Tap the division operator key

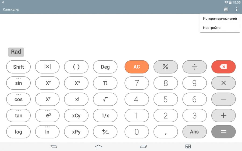pyautogui.click(x=194, y=67)
